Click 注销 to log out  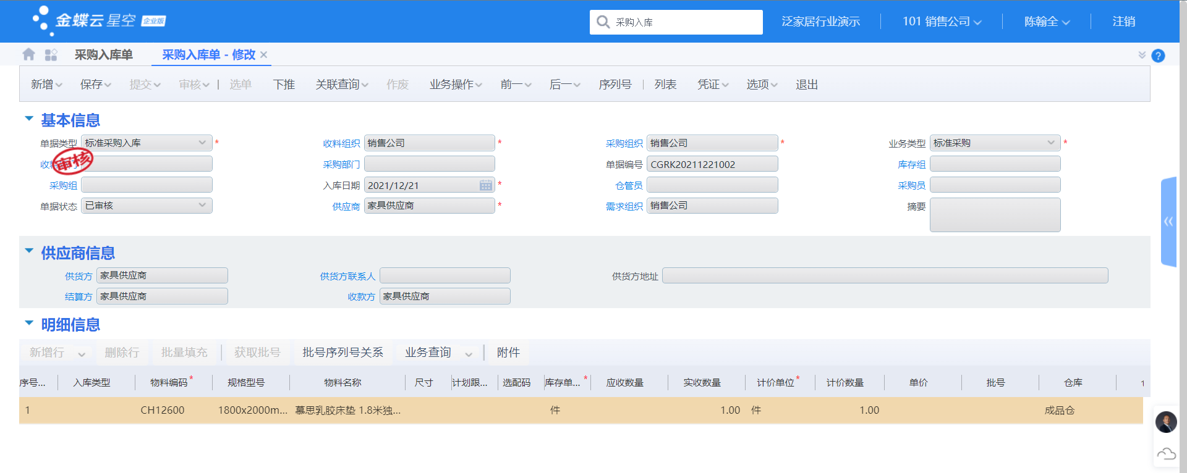(x=1124, y=22)
